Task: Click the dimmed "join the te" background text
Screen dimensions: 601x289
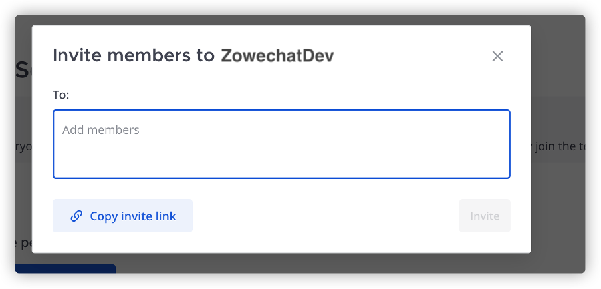Action: point(557,146)
